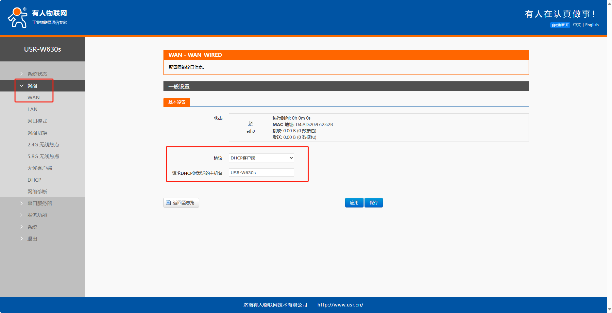
Task: Select the 基本设置 tab
Action: pos(177,103)
